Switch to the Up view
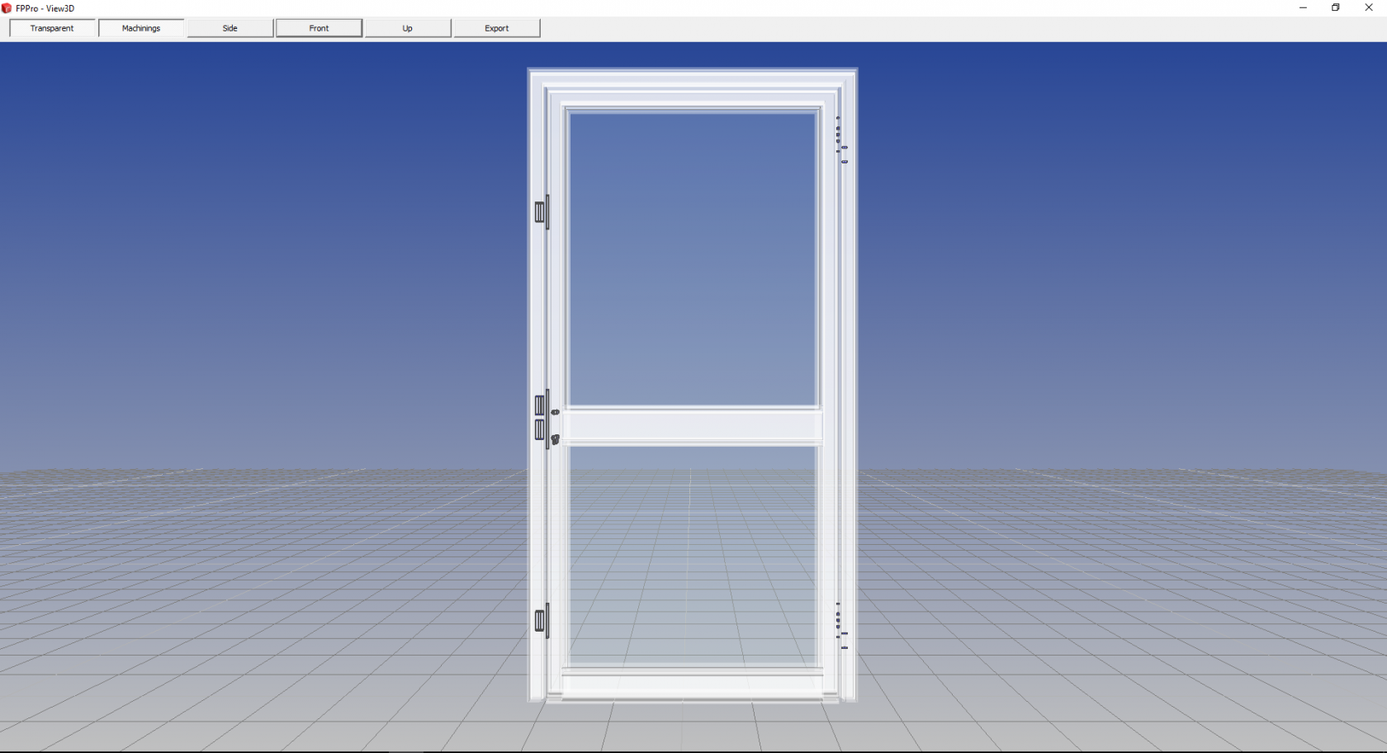 [x=407, y=27]
